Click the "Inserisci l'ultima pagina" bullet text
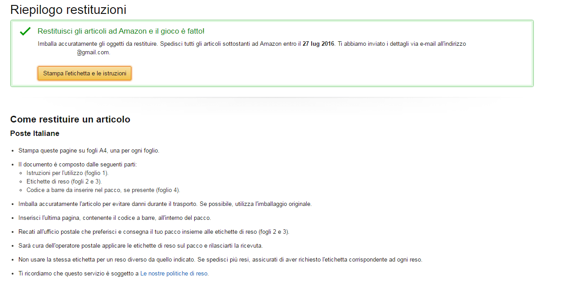The image size is (568, 284). point(114,218)
